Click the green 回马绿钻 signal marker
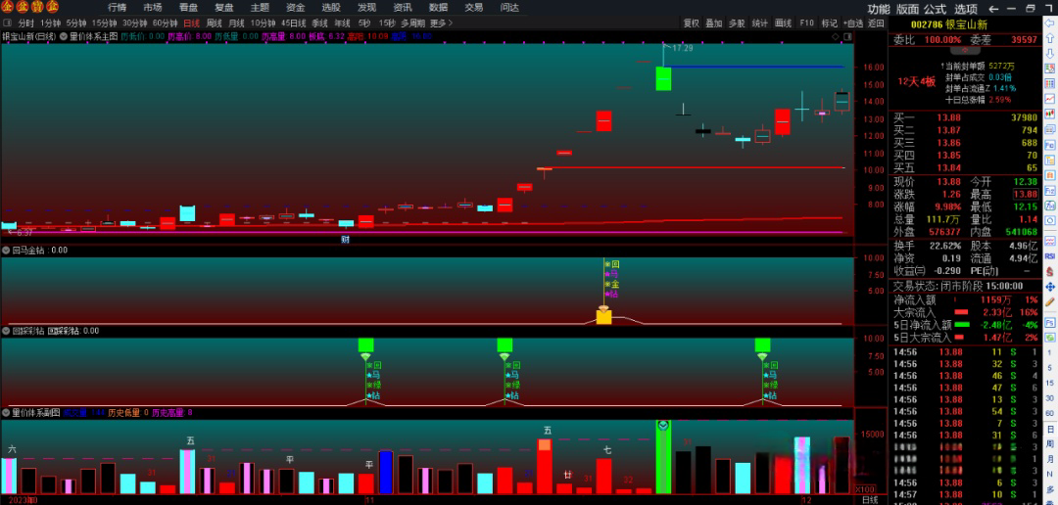Viewport: 1058px width, 505px height. coord(367,344)
